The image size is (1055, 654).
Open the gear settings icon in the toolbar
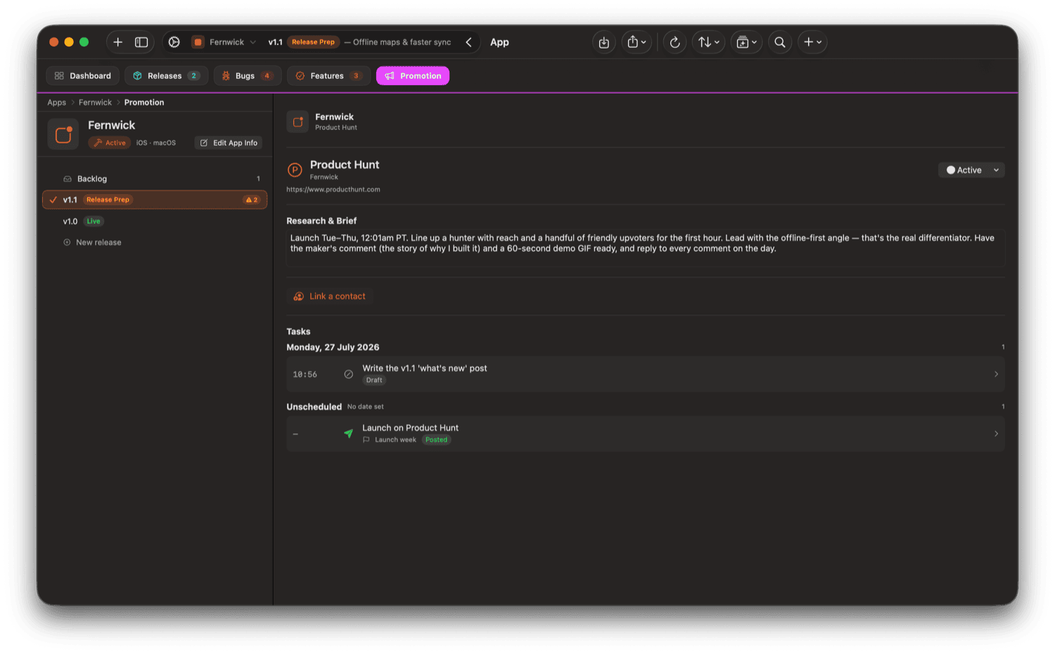coord(174,42)
